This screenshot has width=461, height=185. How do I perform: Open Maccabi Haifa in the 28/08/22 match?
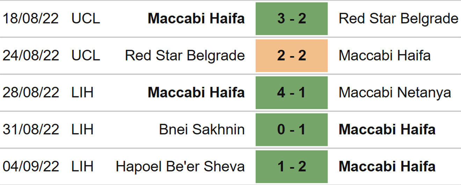coord(196,93)
